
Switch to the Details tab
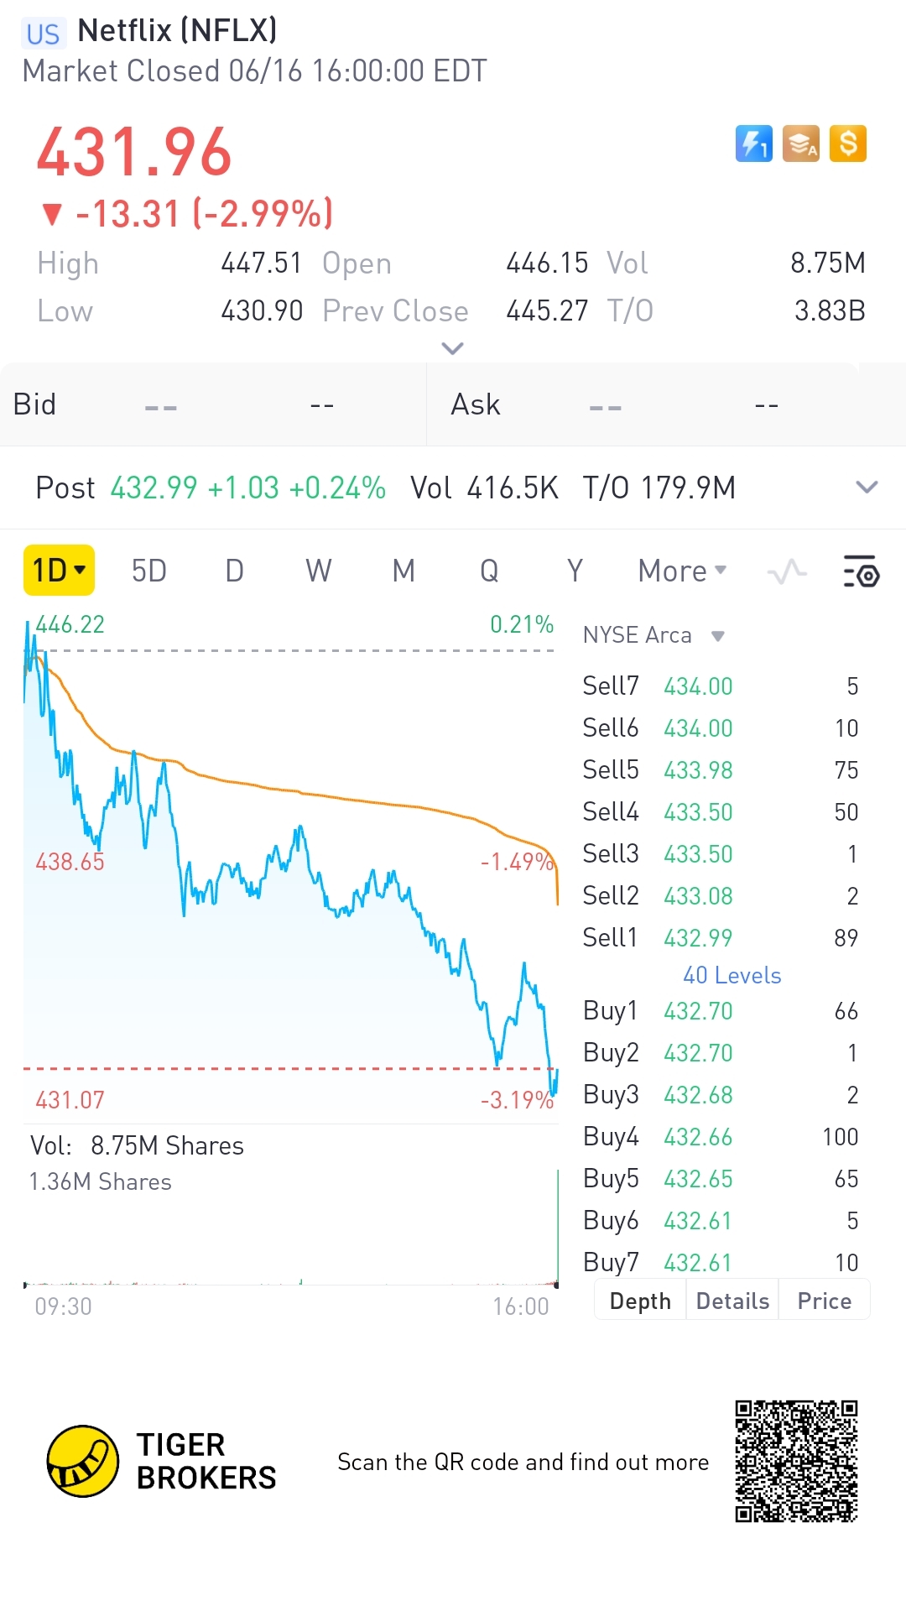click(732, 1301)
